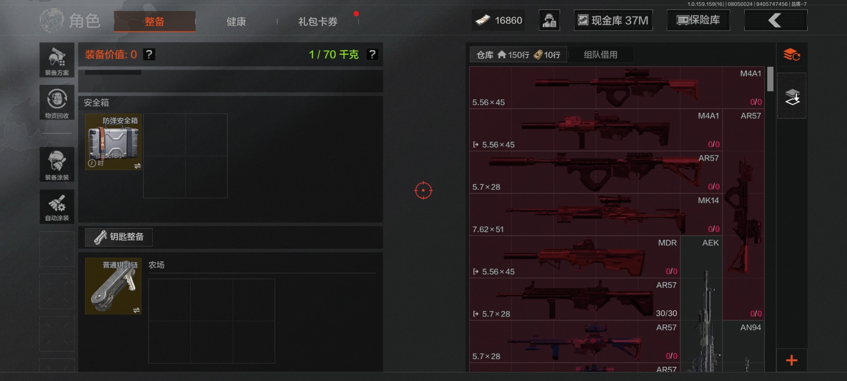Switch to the 礼包卡券 tab

pyautogui.click(x=318, y=21)
